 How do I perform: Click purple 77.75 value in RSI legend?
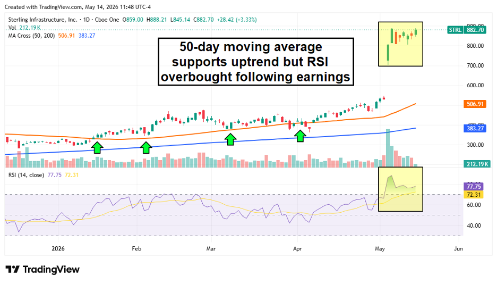(x=54, y=175)
